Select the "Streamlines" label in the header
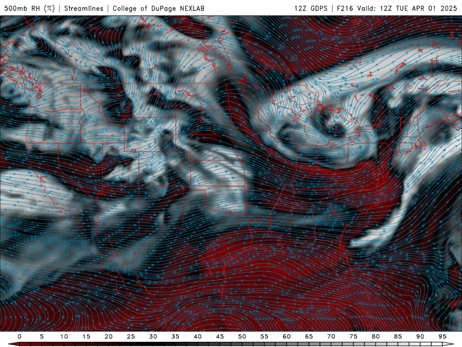462x347 pixels. (x=84, y=8)
